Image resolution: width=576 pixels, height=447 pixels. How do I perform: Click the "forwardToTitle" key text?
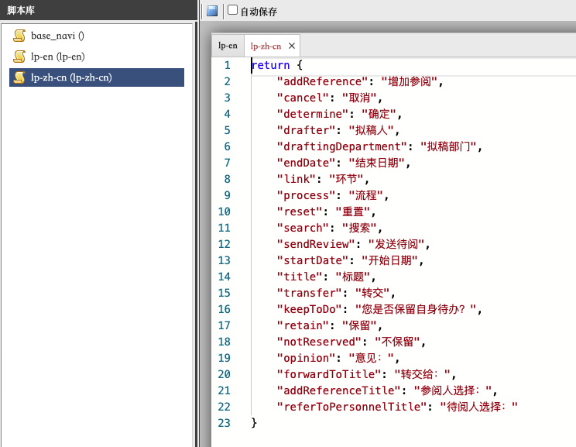(329, 374)
